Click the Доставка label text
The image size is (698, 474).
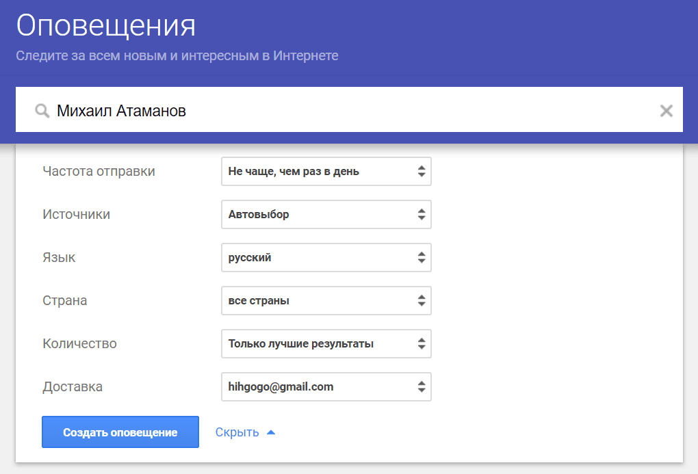point(73,387)
